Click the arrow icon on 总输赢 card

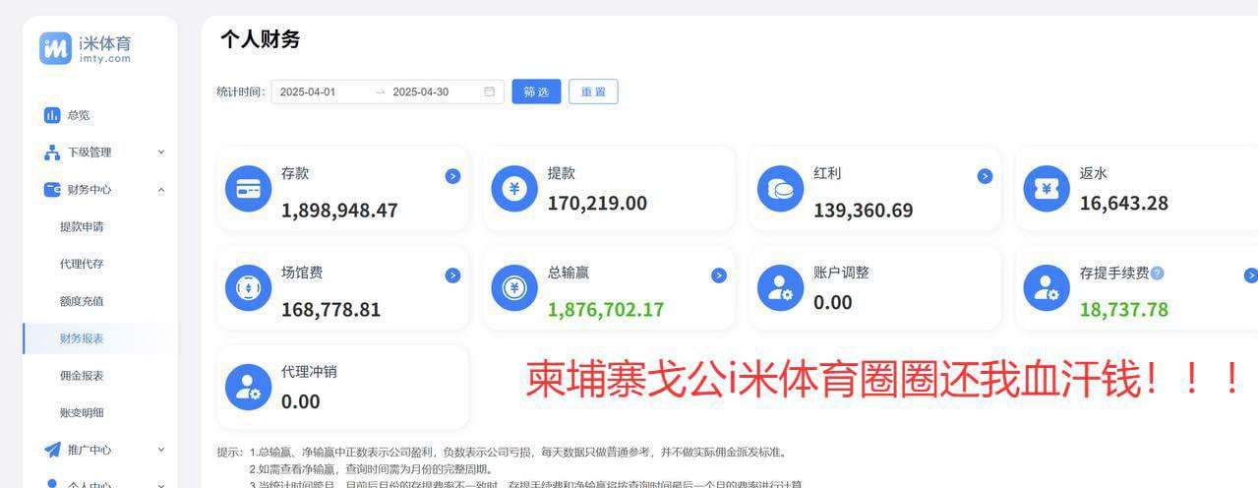tap(719, 275)
